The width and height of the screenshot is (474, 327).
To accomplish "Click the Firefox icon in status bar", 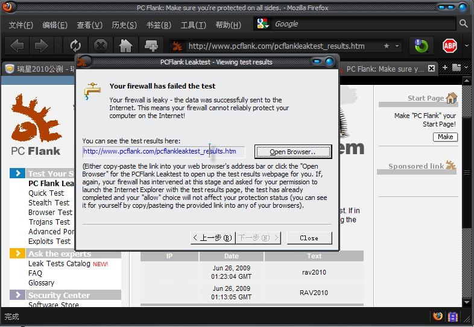I will [x=437, y=316].
